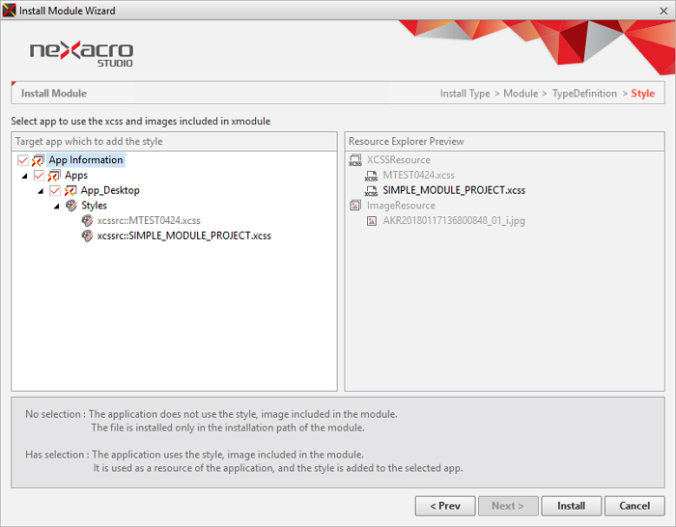The height and width of the screenshot is (527, 676).
Task: Click the Install button
Action: tap(571, 506)
